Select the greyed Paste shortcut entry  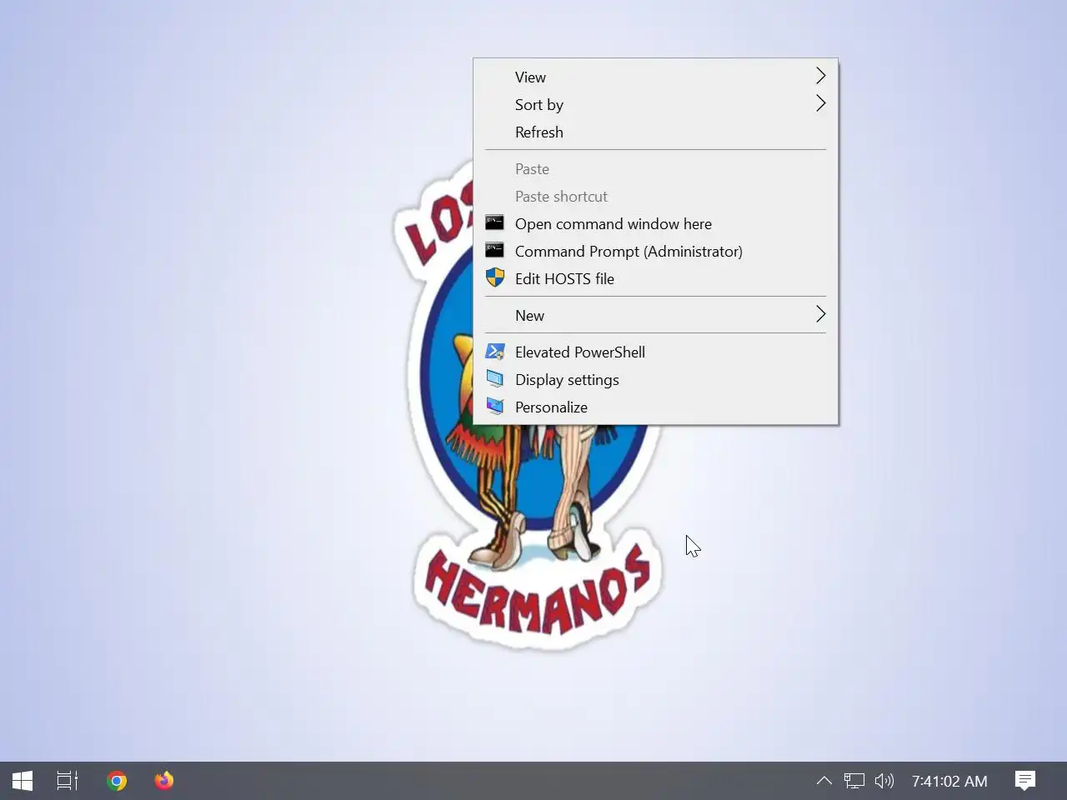click(x=655, y=196)
